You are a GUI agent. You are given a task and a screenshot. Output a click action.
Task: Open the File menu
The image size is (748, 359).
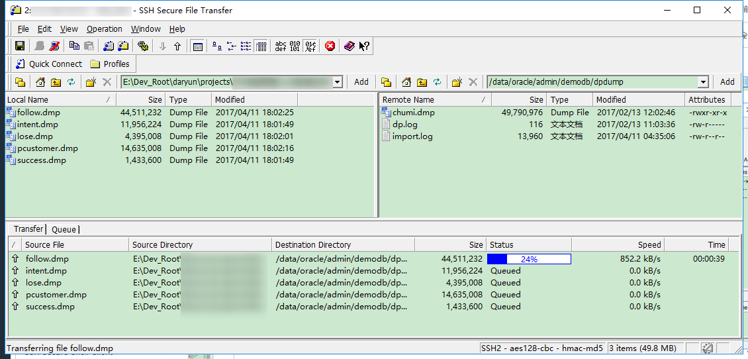[x=23, y=29]
